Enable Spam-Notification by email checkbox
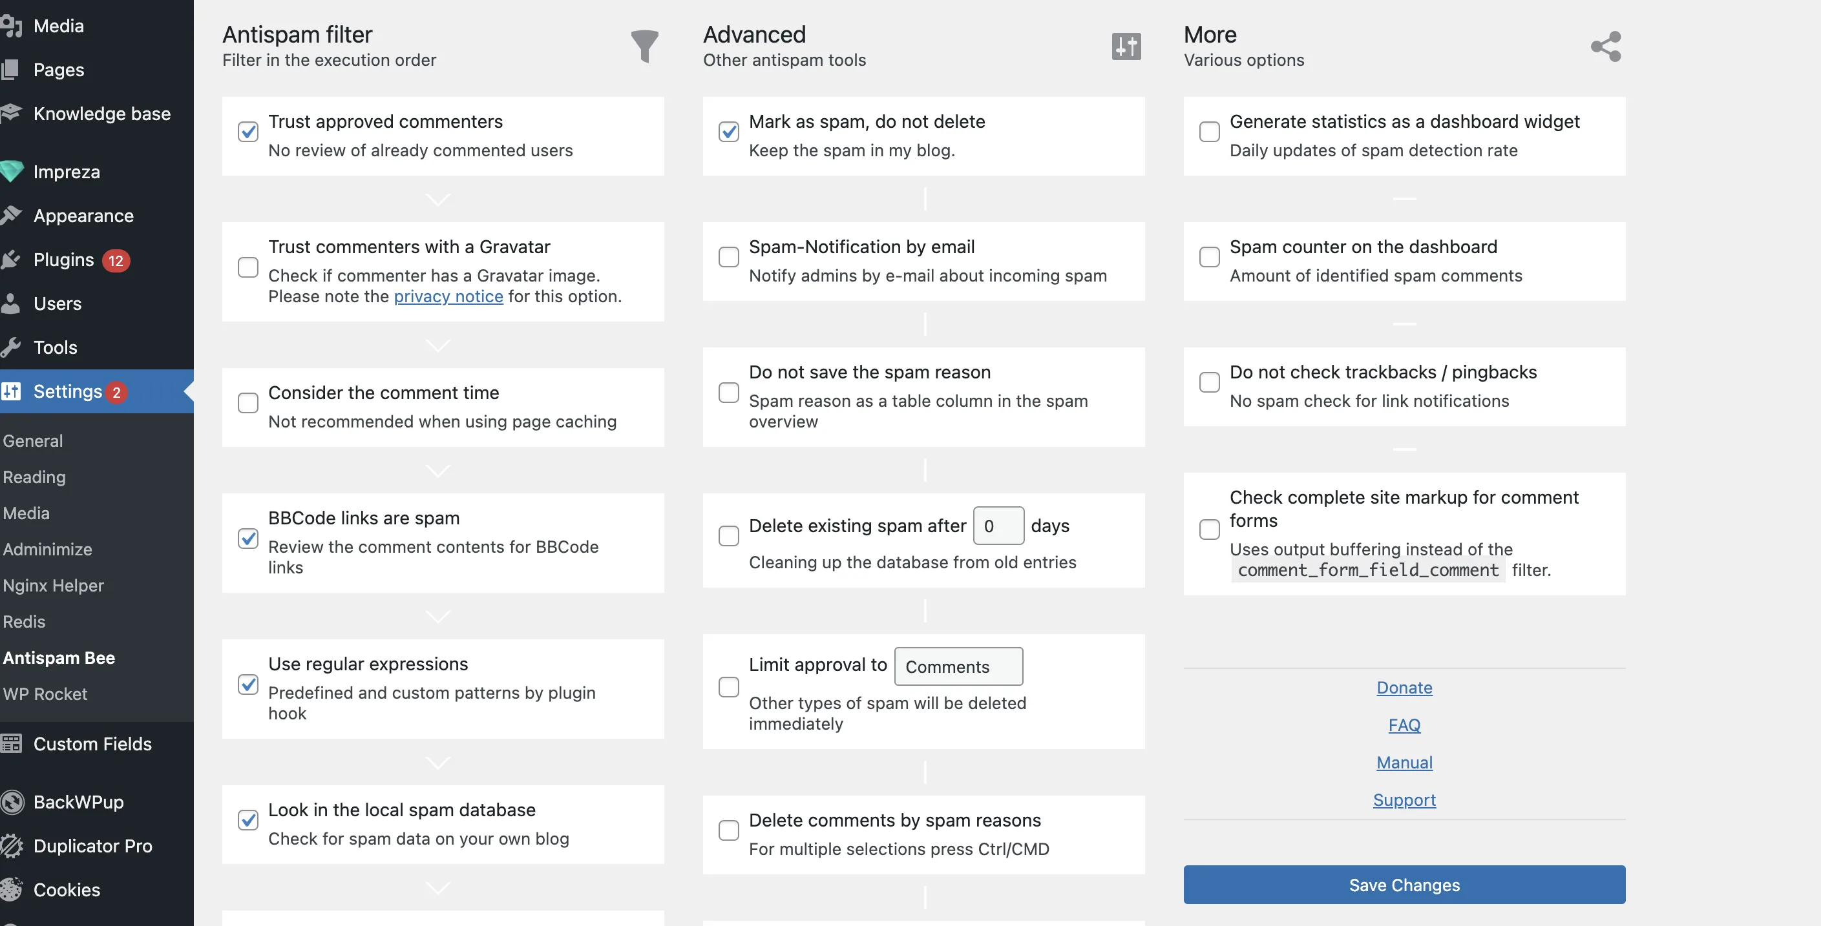This screenshot has width=1821, height=926. [729, 257]
